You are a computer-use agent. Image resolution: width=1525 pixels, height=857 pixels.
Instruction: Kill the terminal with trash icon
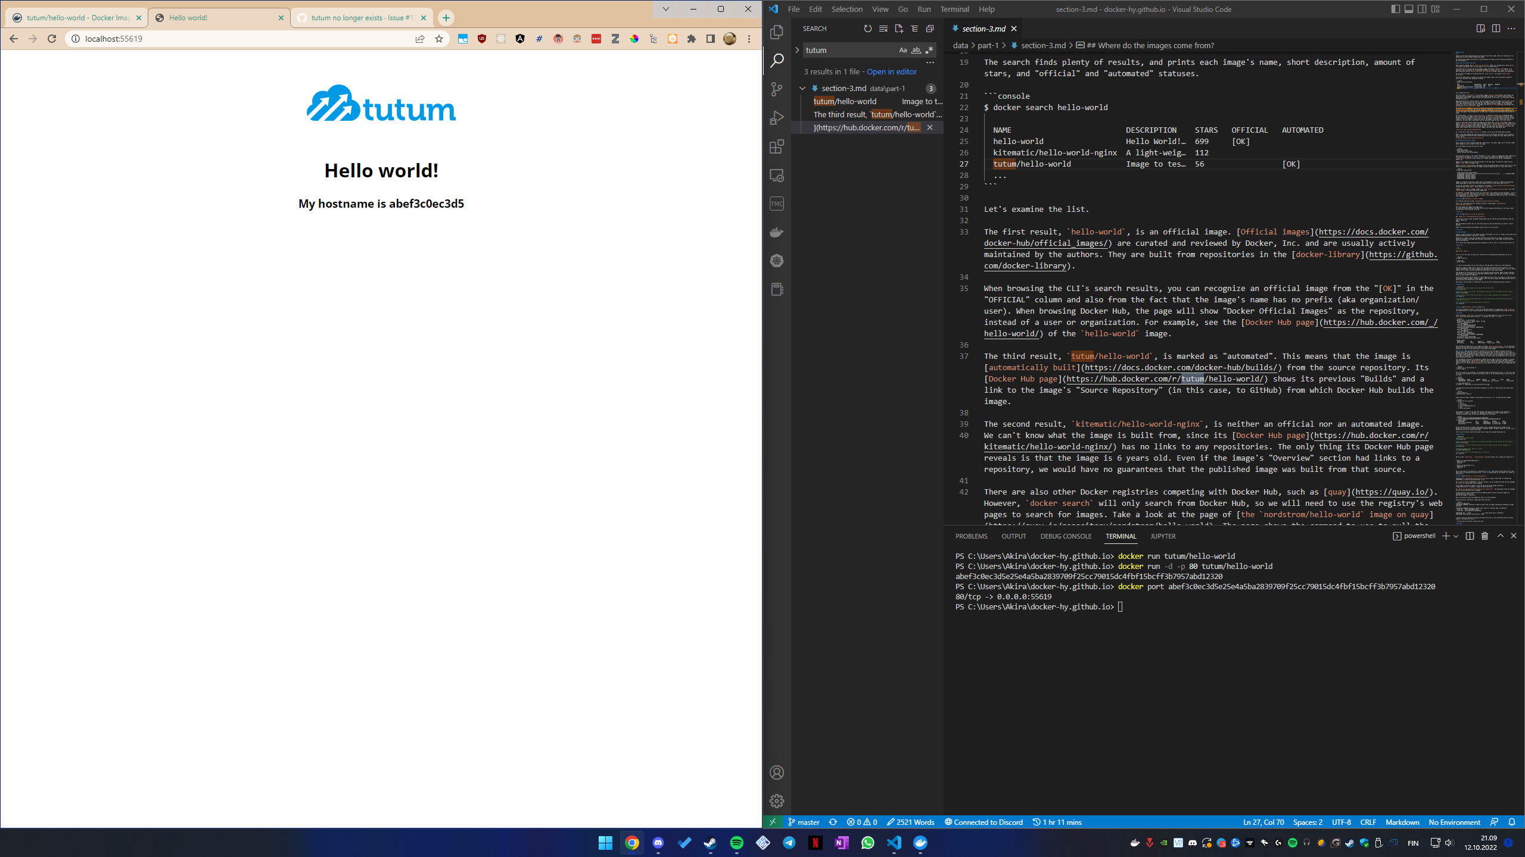(1484, 536)
